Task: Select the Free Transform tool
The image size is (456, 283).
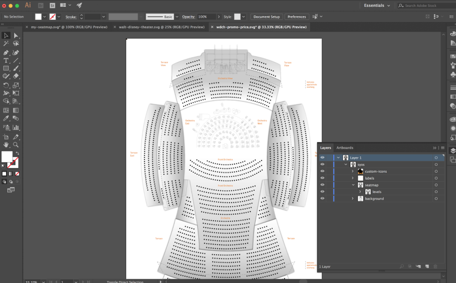Action: click(16, 93)
